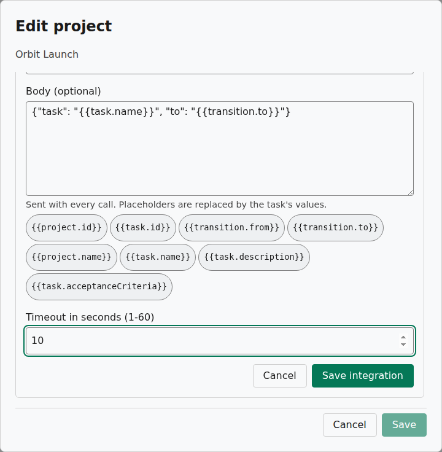The height and width of the screenshot is (452, 442).
Task: Insert the {{project.id}} placeholder chip
Action: coord(66,227)
